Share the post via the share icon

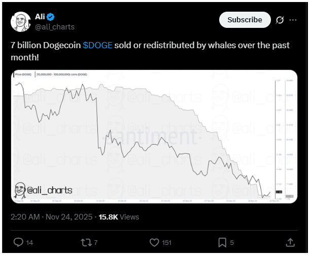(x=290, y=242)
